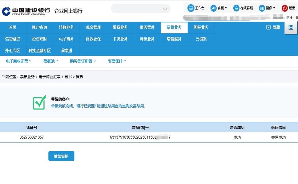Expand the 更多 dropdown menu

[267, 8]
